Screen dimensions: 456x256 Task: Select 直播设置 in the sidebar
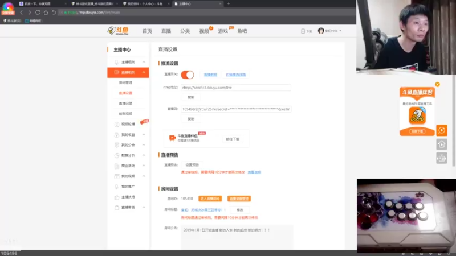125,93
